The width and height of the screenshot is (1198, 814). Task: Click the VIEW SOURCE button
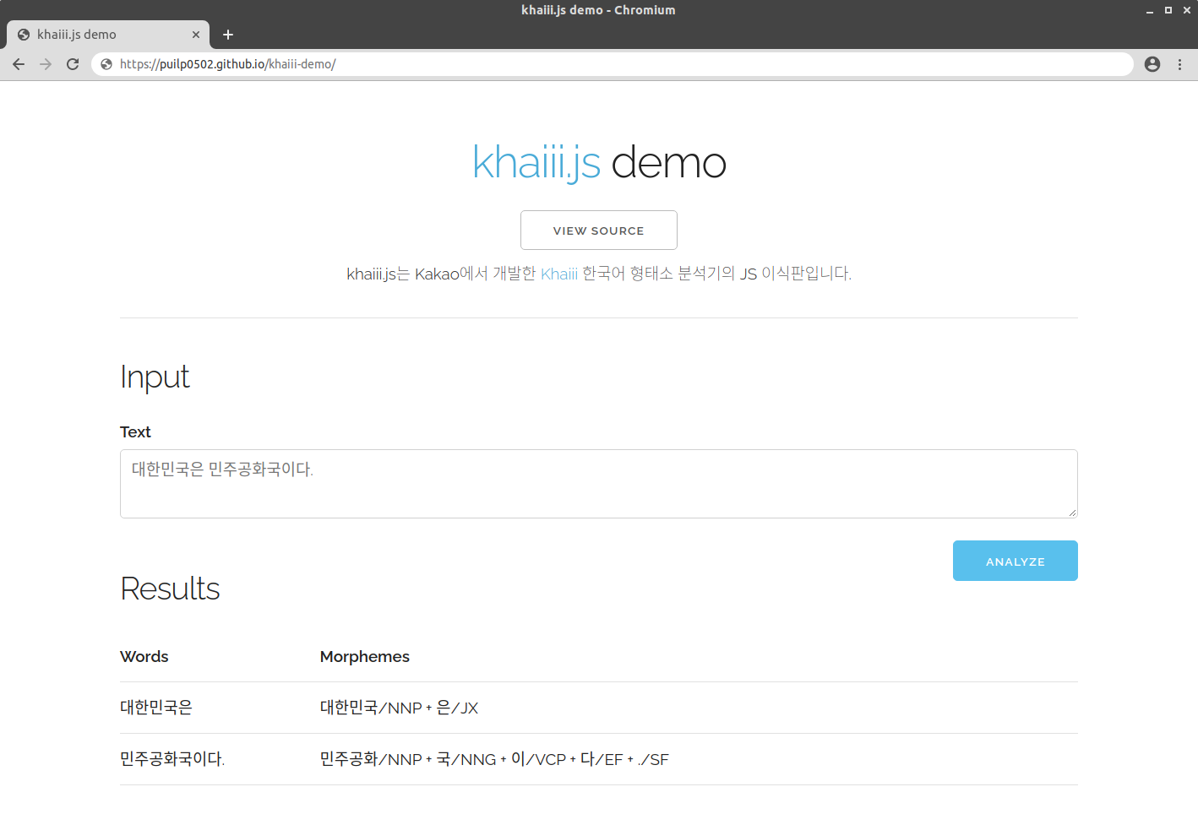[599, 231]
